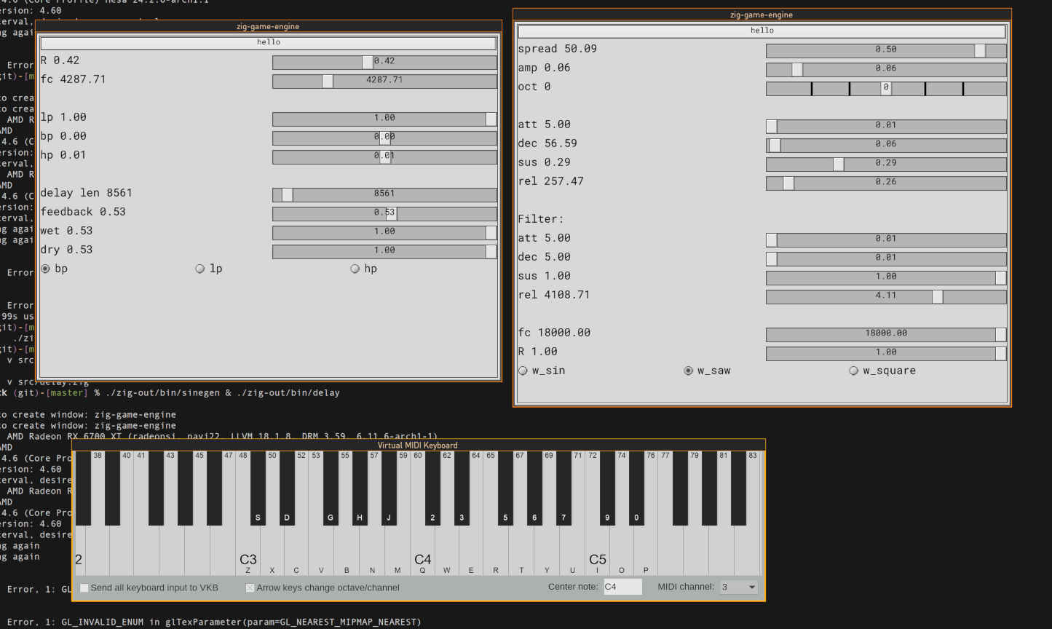The width and height of the screenshot is (1052, 629).
Task: Click the dry slider
Action: click(x=384, y=251)
